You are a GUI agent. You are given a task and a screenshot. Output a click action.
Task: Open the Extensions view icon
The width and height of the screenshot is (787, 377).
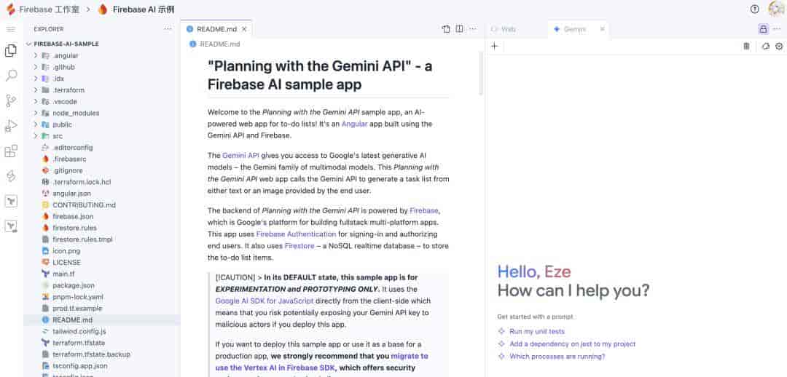(x=10, y=151)
